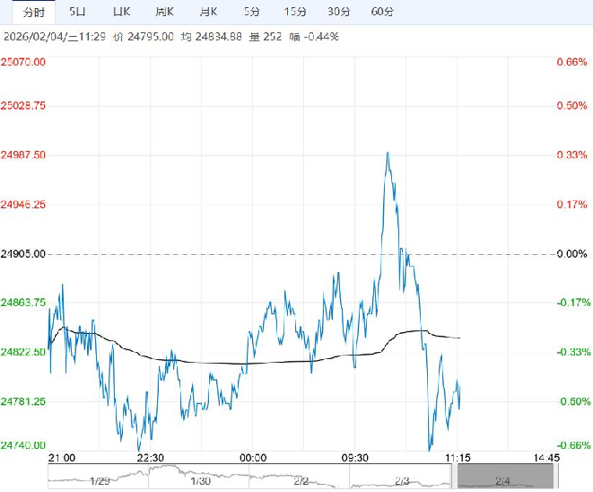593x492 pixels.
Task: Select 1/29 date in timeline navigator
Action: tap(100, 479)
